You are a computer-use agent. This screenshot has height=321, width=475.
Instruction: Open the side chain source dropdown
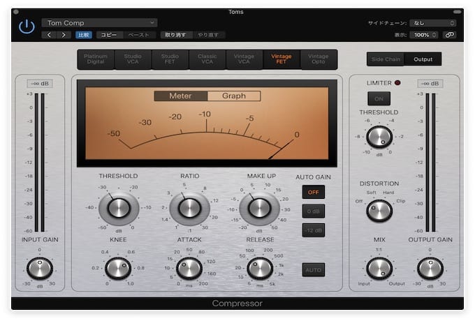coord(432,23)
